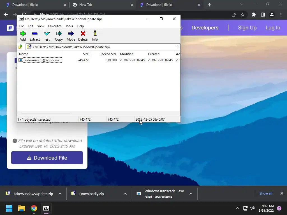Click Log In on file.io
This screenshot has width=287, height=215.
(273, 28)
